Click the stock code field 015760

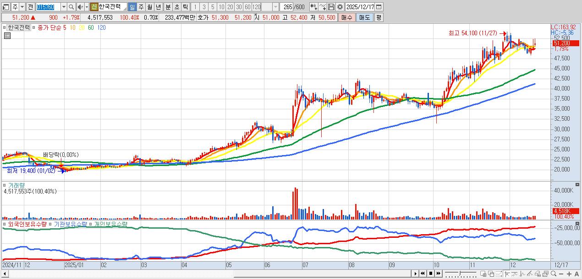click(x=48, y=7)
